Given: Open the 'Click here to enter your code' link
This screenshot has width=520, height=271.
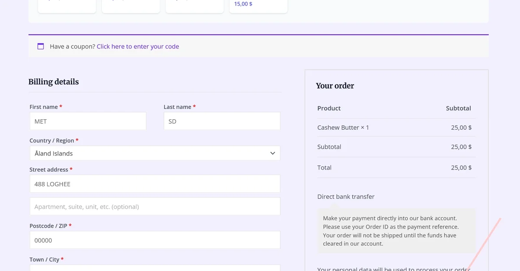Looking at the screenshot, I should click(137, 46).
